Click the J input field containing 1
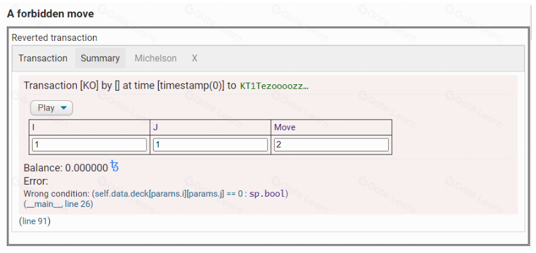The image size is (536, 253). pyautogui.click(x=210, y=144)
